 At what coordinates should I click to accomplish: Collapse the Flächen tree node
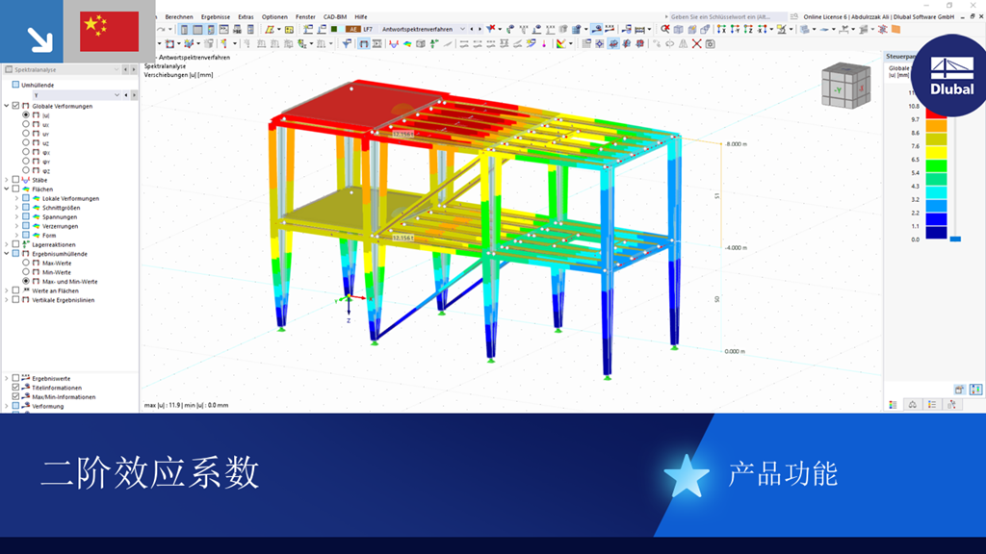coord(7,189)
